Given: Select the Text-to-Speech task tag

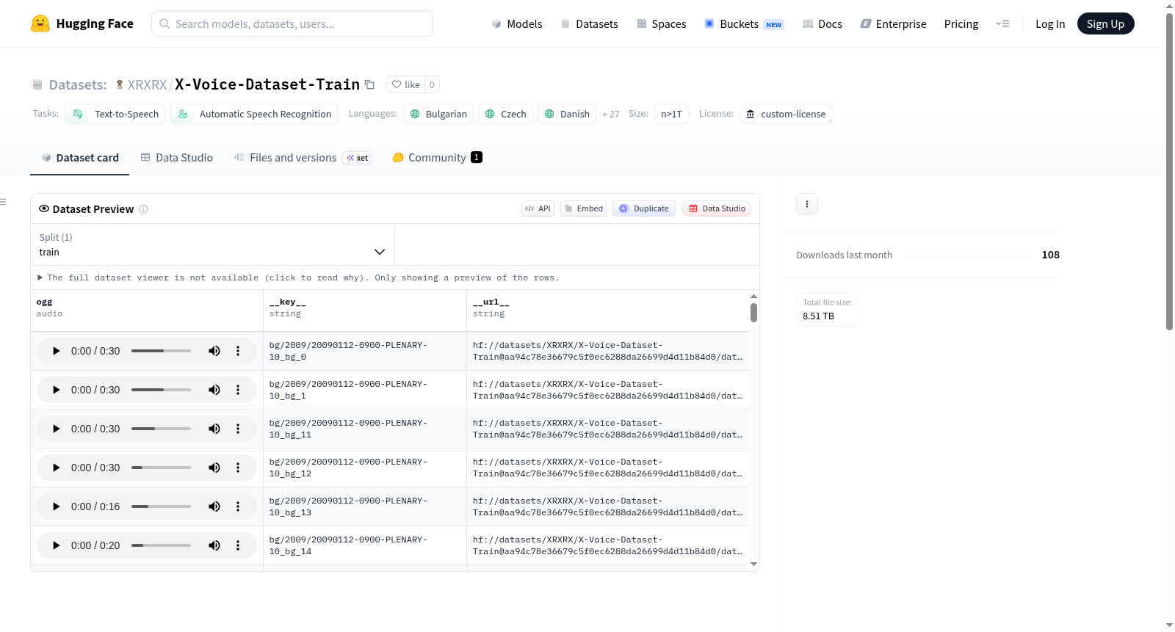Looking at the screenshot, I should [115, 114].
